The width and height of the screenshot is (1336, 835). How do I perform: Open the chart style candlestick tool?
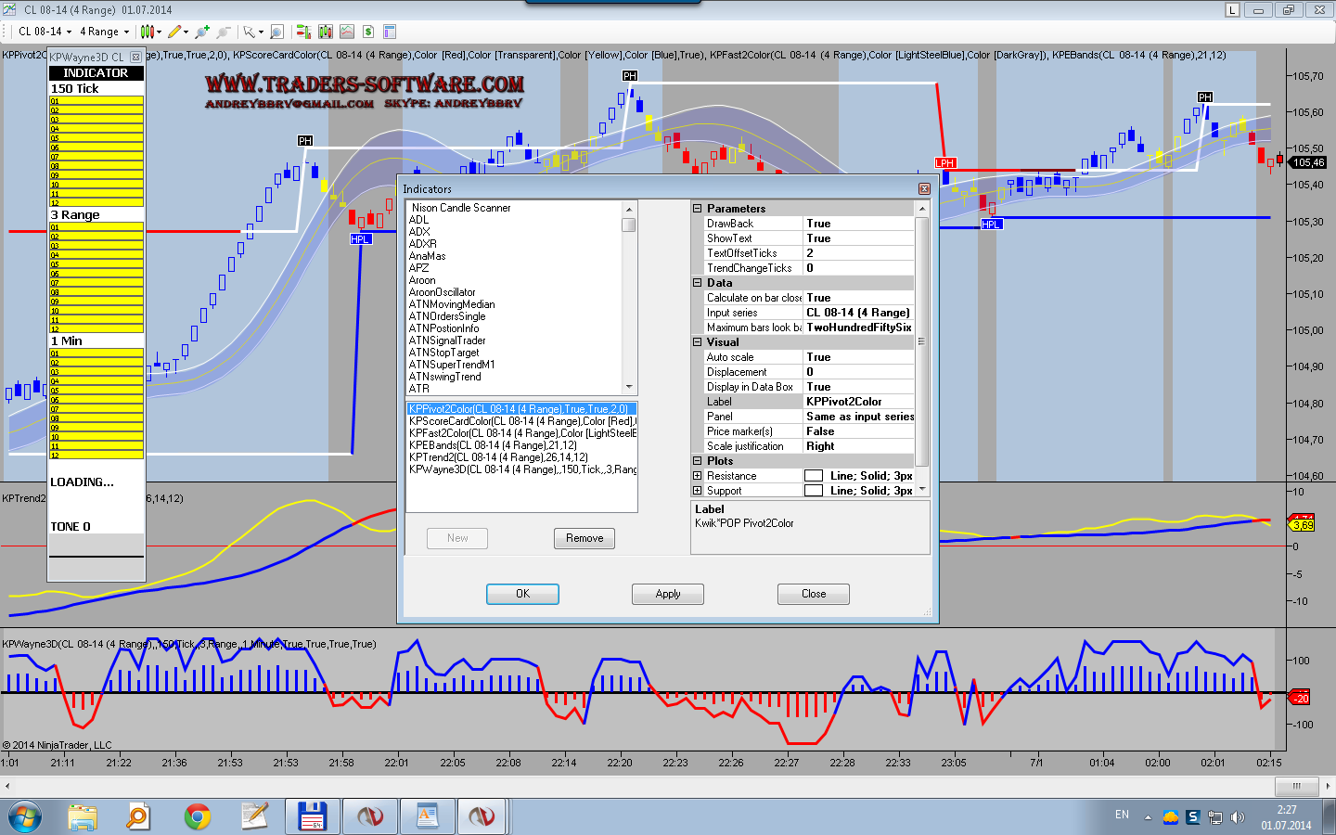point(147,32)
